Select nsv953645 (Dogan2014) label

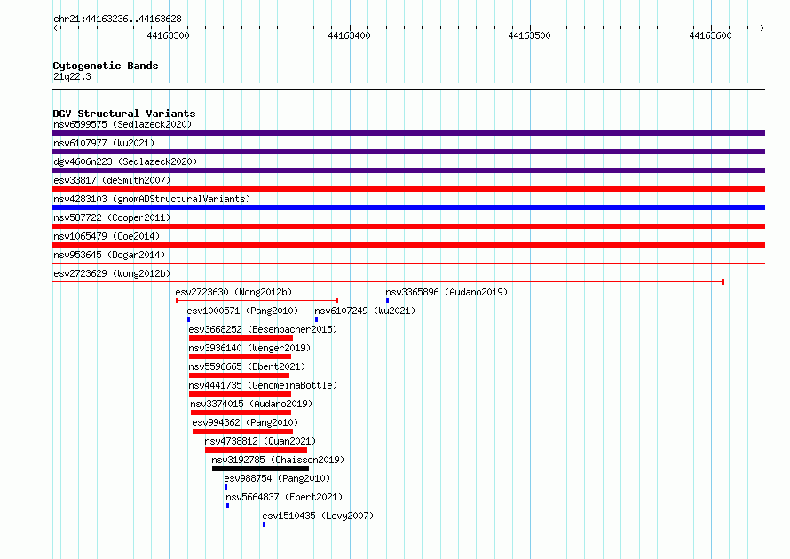[x=109, y=255]
